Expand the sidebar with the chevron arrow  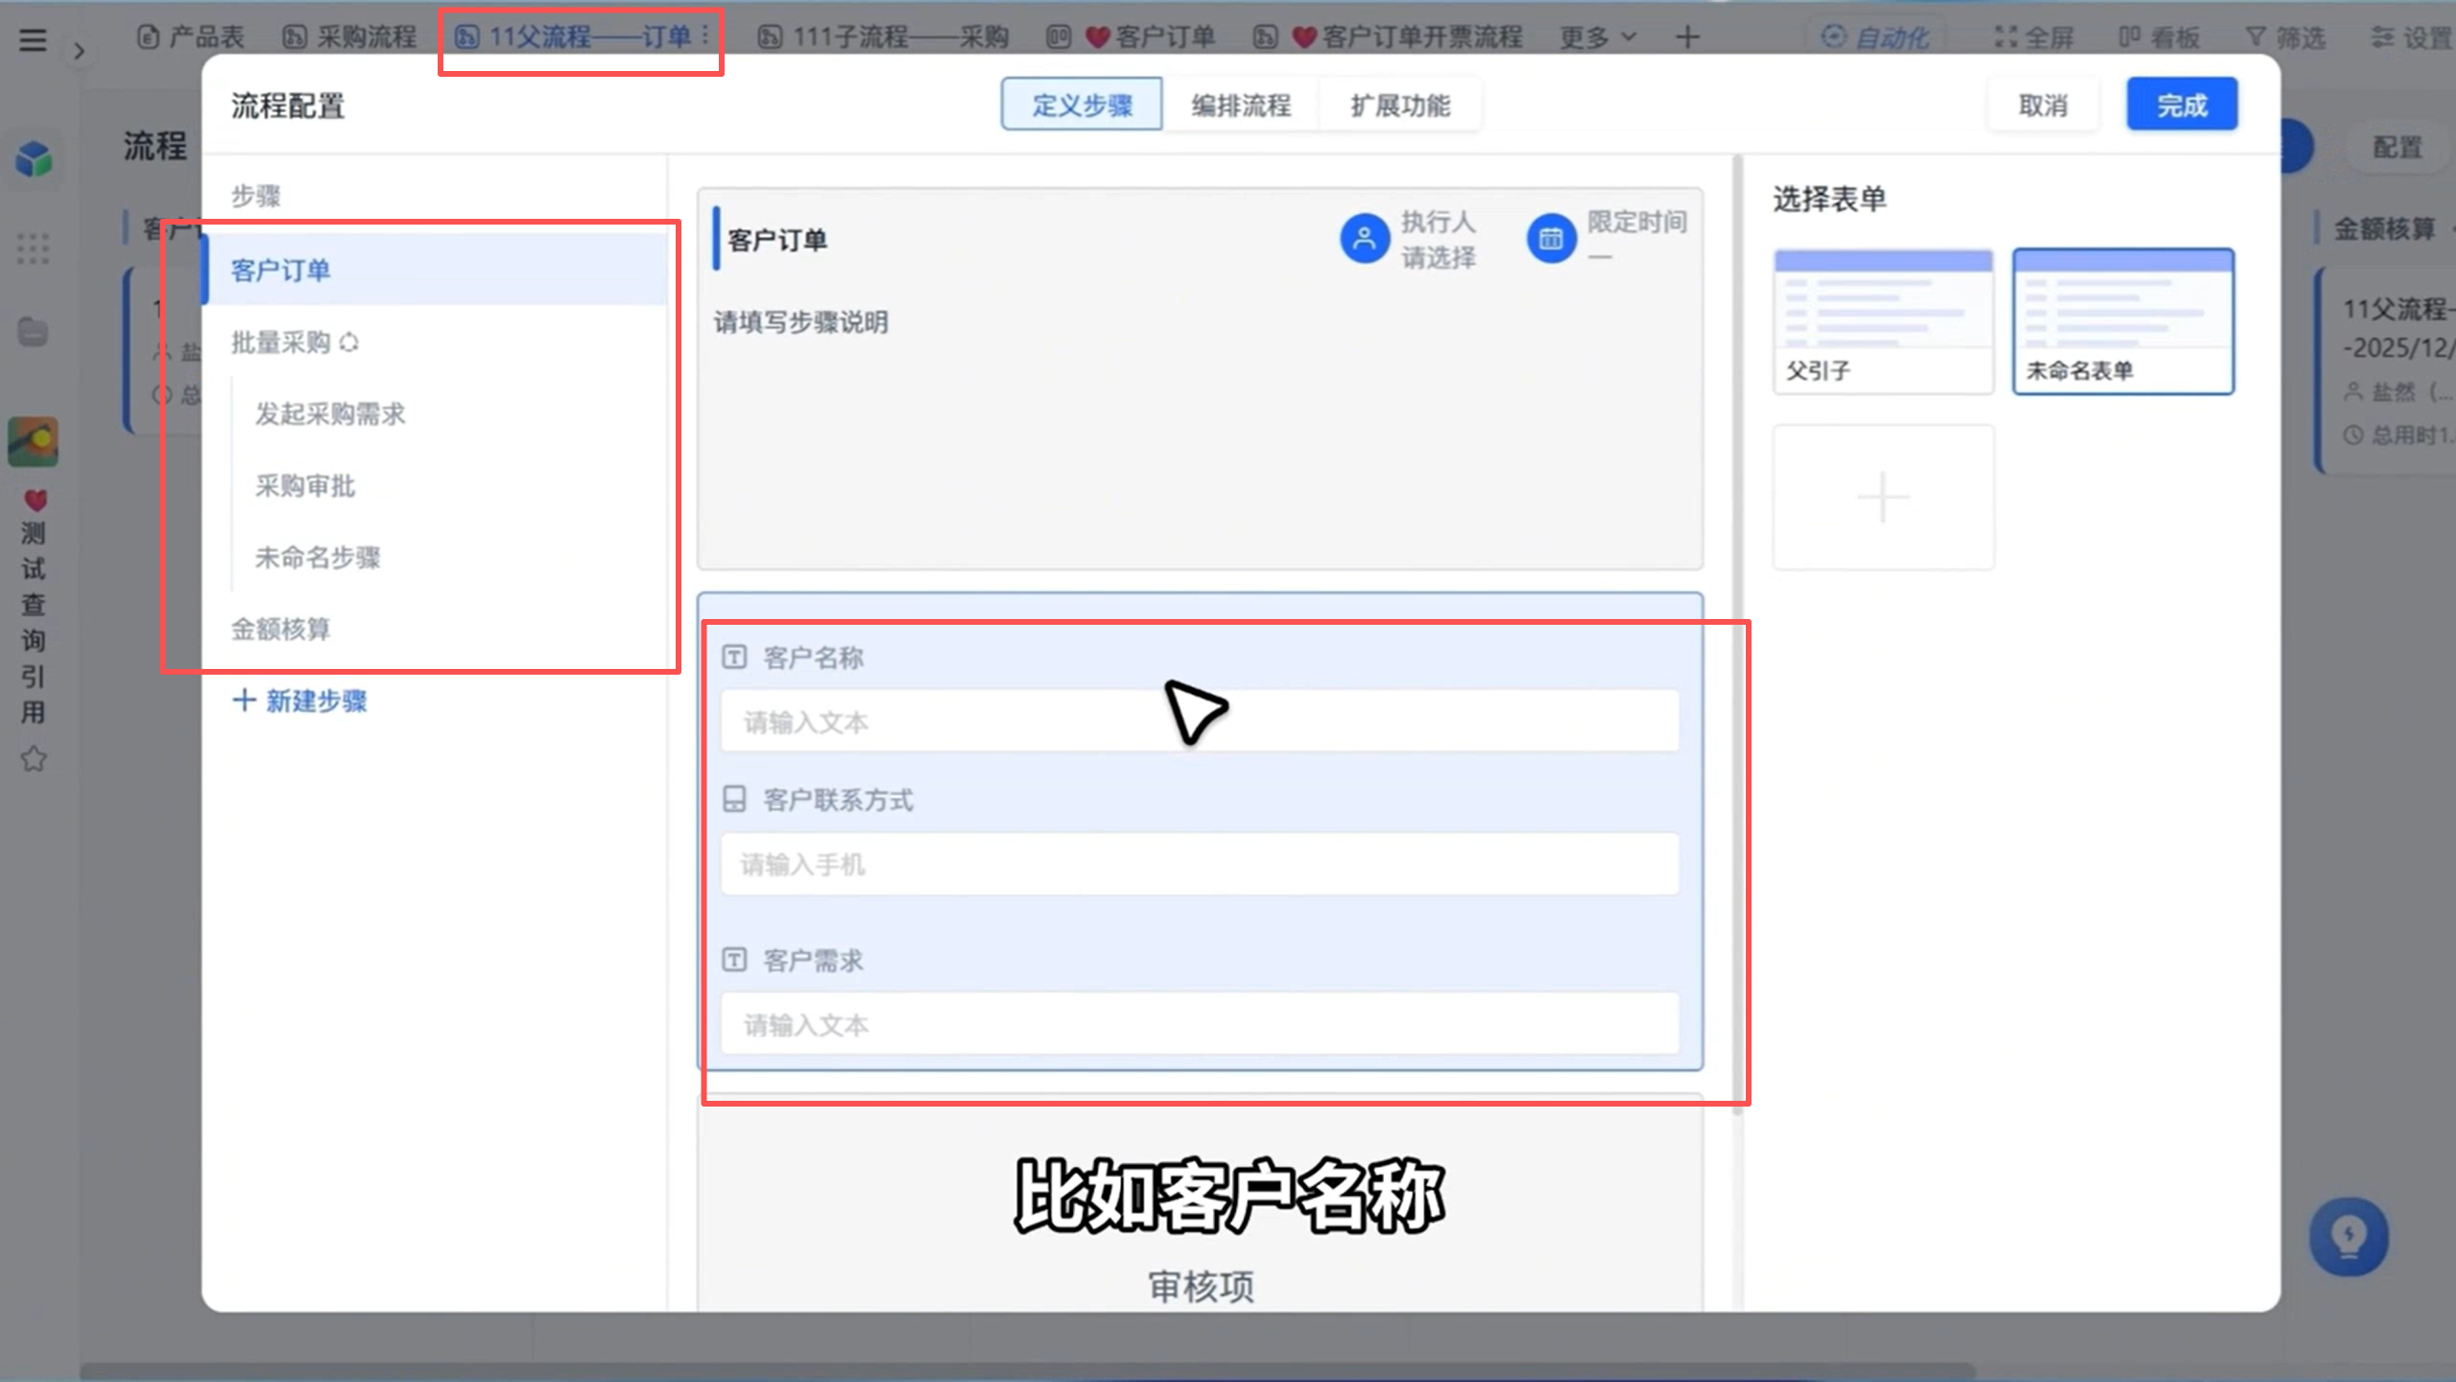(x=80, y=51)
